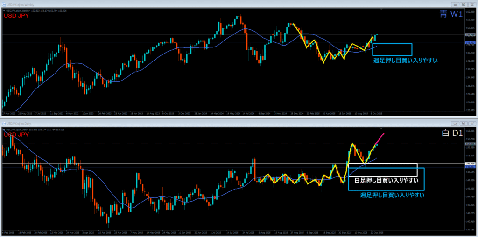
Task: Click the highlighted blue price tag on Weekly price axis
Action: pos(470,43)
